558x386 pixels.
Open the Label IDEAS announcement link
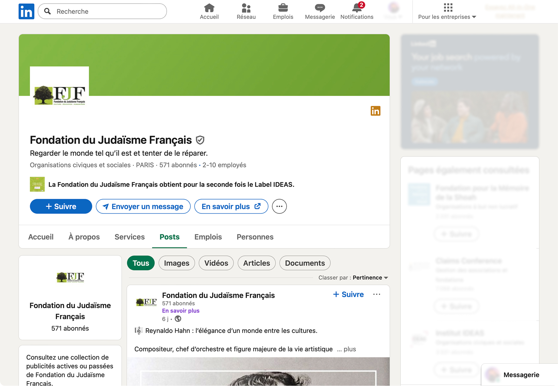point(171,184)
